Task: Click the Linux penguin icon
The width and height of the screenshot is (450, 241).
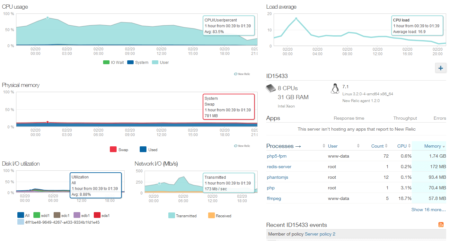Action: pyautogui.click(x=335, y=89)
